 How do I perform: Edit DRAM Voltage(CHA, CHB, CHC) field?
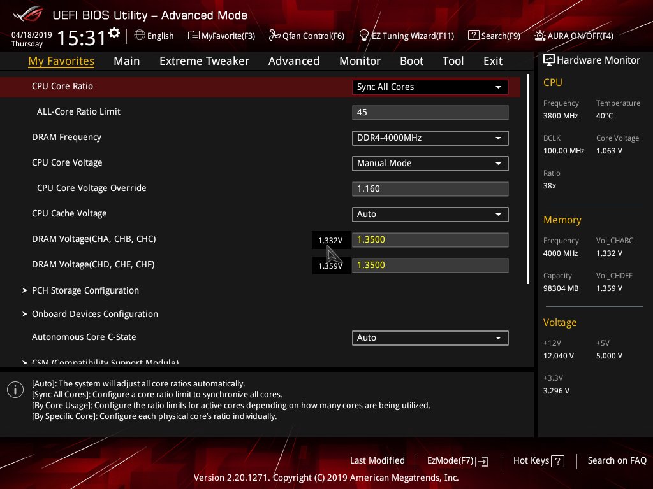pyautogui.click(x=430, y=240)
